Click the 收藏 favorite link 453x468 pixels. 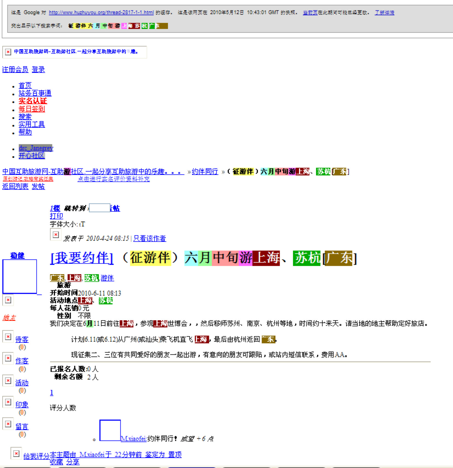(x=56, y=462)
